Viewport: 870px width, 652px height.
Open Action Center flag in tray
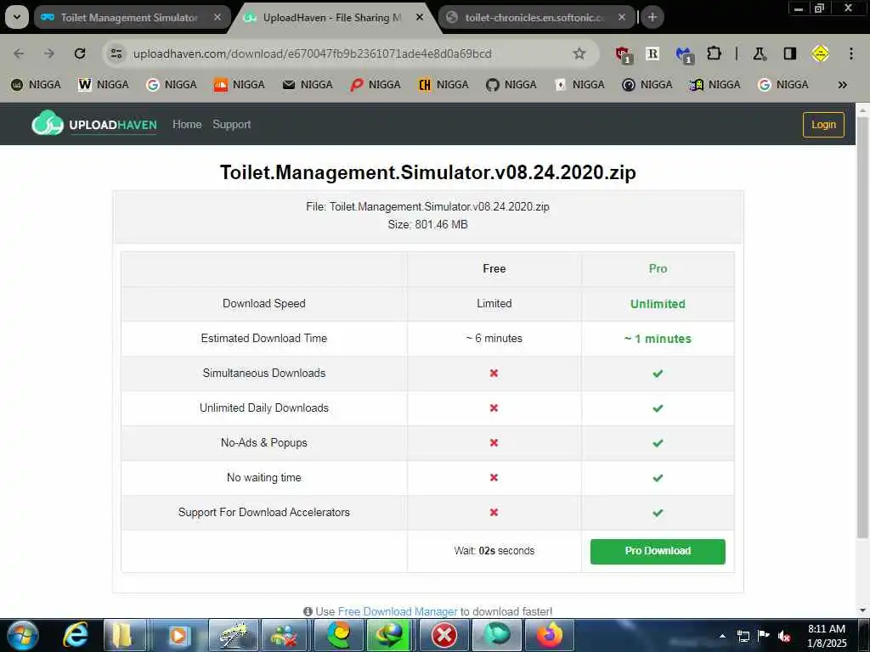(764, 636)
